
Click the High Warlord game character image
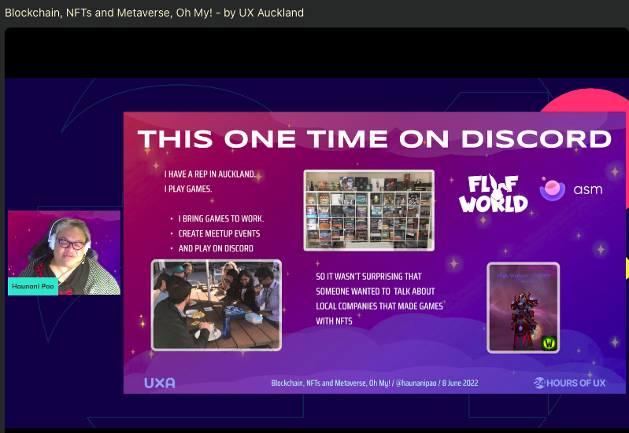pos(523,307)
